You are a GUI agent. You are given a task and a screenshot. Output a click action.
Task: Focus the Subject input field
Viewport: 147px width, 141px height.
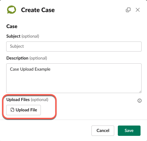point(74,46)
